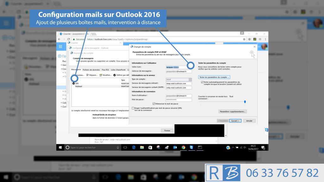The height and width of the screenshot is (182, 324).
Task: Click outgoing SMTP server field
Action: (x=179, y=88)
